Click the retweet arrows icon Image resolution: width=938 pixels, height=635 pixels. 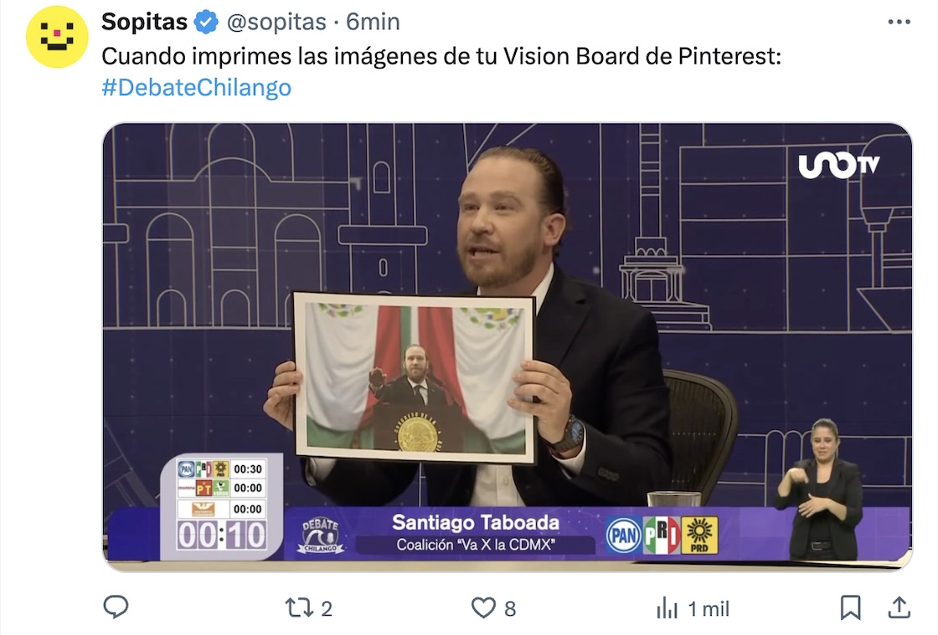coord(298,607)
